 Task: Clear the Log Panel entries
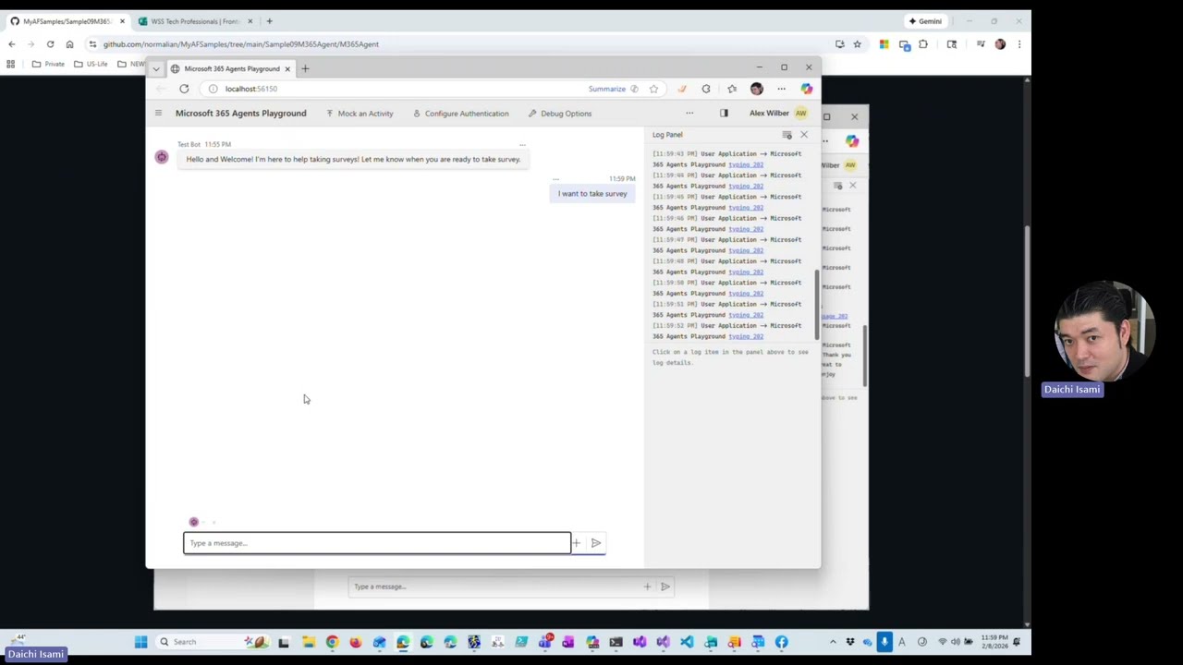(x=787, y=135)
